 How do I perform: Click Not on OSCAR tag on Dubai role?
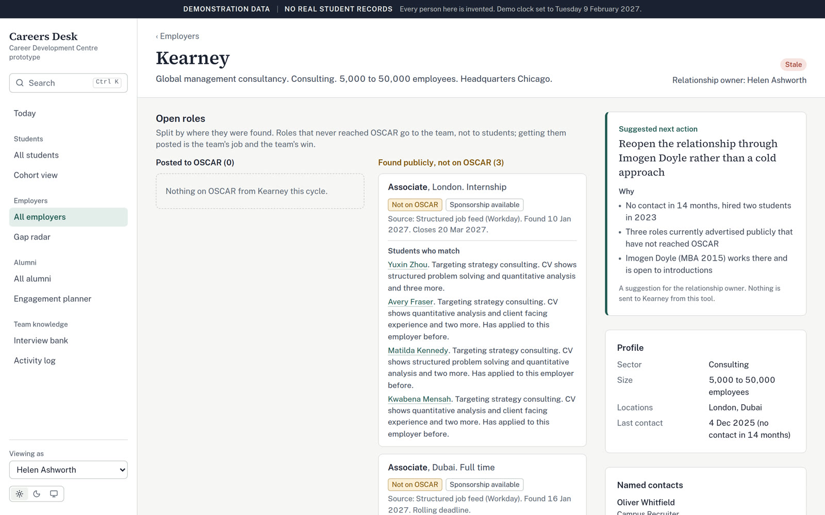pos(415,485)
